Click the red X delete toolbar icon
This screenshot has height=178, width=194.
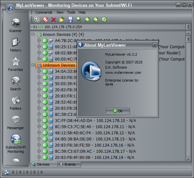pos(54,19)
